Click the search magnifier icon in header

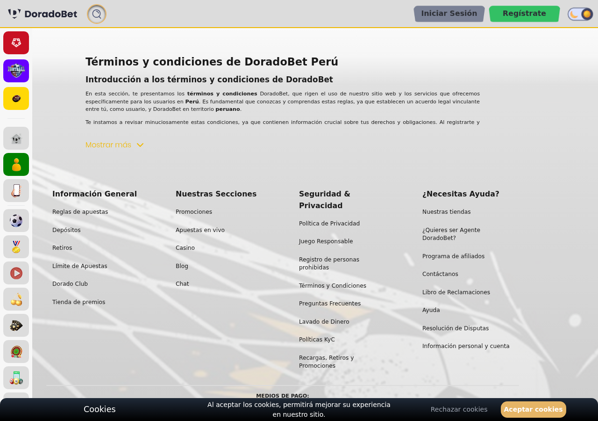(x=97, y=14)
